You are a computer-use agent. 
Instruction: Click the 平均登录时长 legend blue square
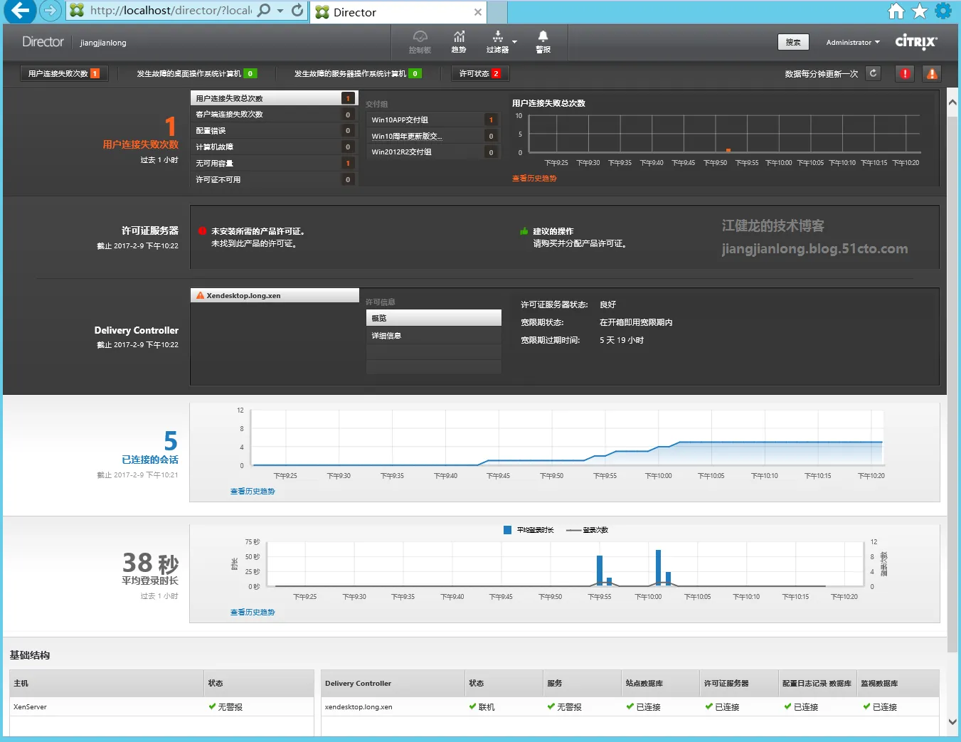tap(507, 530)
